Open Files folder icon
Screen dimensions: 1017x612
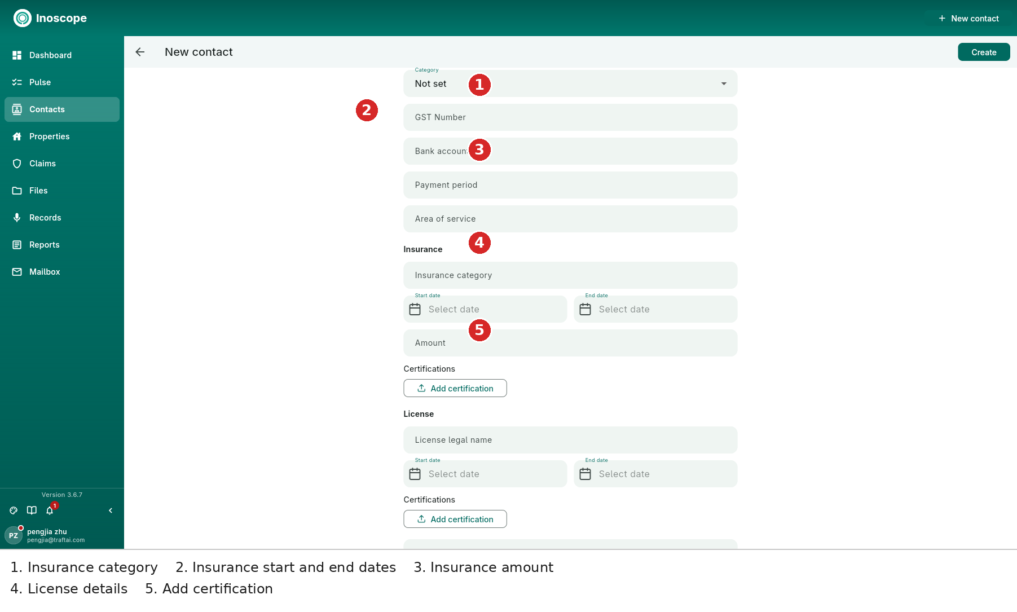[x=17, y=191]
